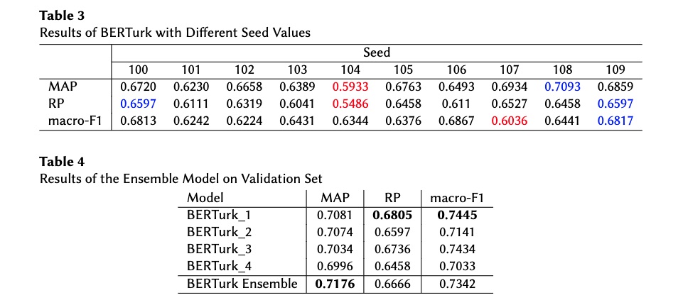Select the blue macro-F1 value 0.6817
Viewport: 683px width, 305px height.
[x=615, y=121]
